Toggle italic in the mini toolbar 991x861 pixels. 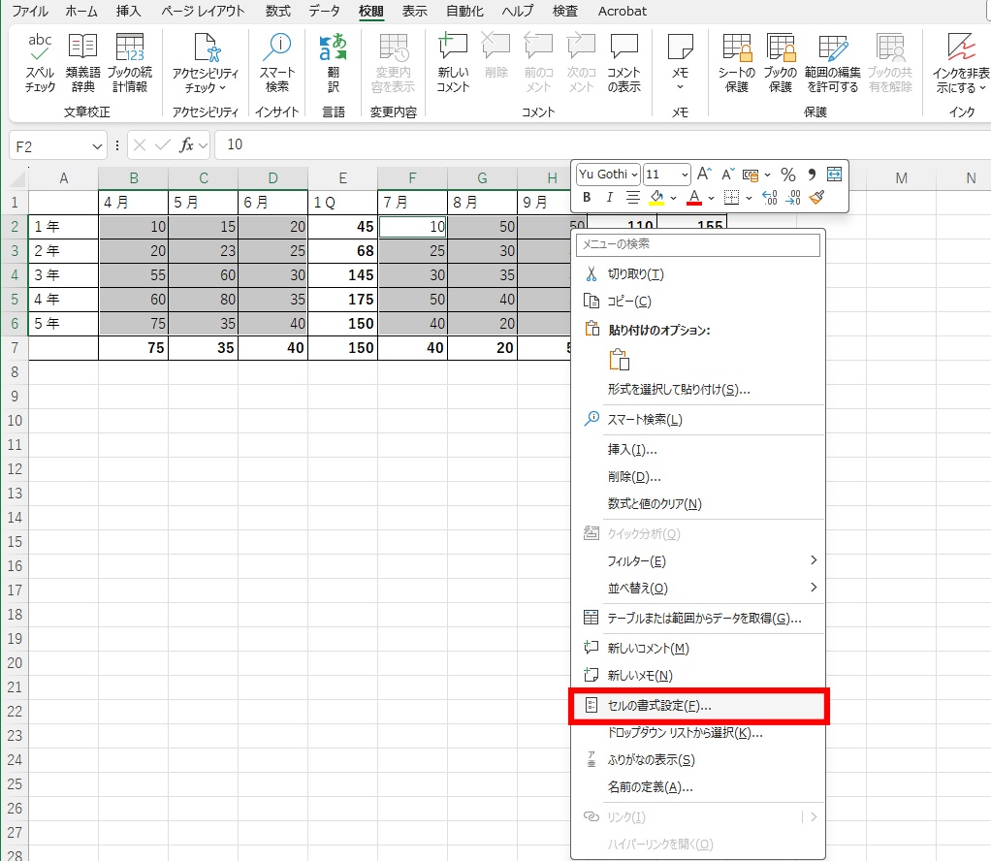(609, 198)
